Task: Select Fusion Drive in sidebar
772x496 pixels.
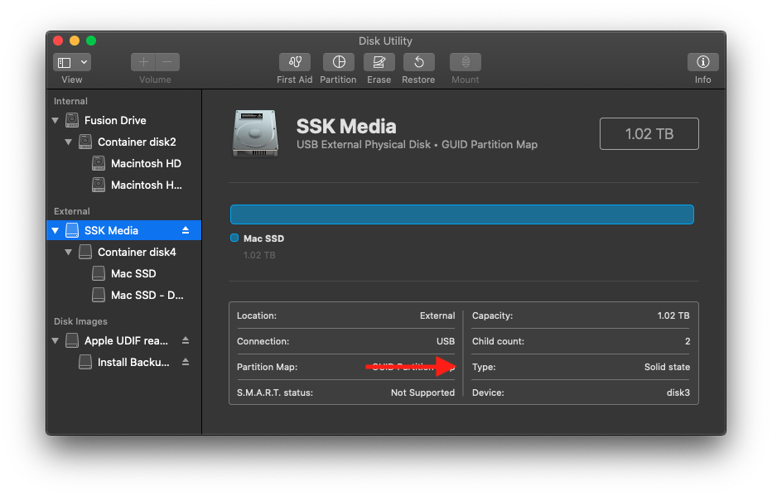Action: pyautogui.click(x=123, y=121)
